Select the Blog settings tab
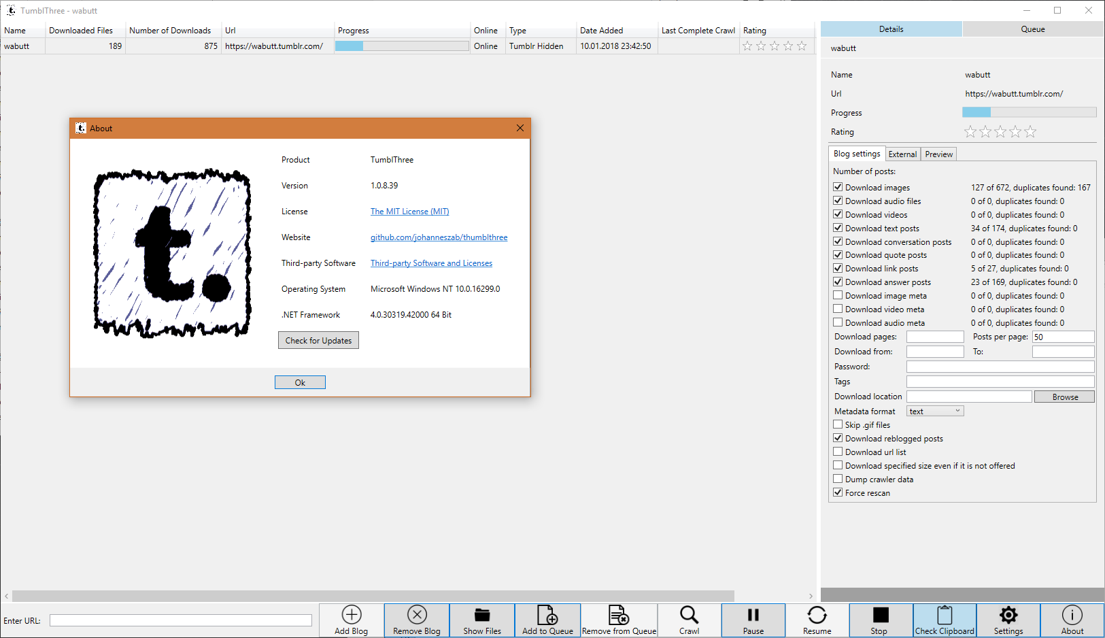The width and height of the screenshot is (1105, 638). click(857, 154)
